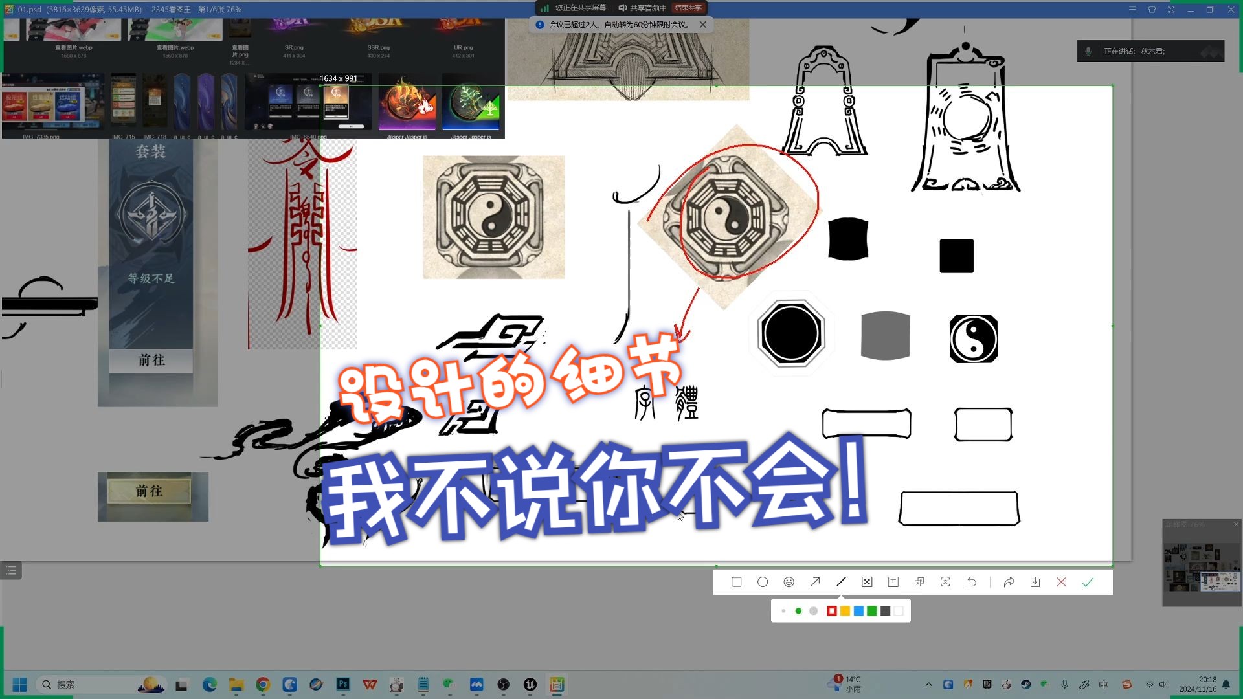The image size is (1243, 699).
Task: Open WeChat from the taskbar
Action: (449, 684)
